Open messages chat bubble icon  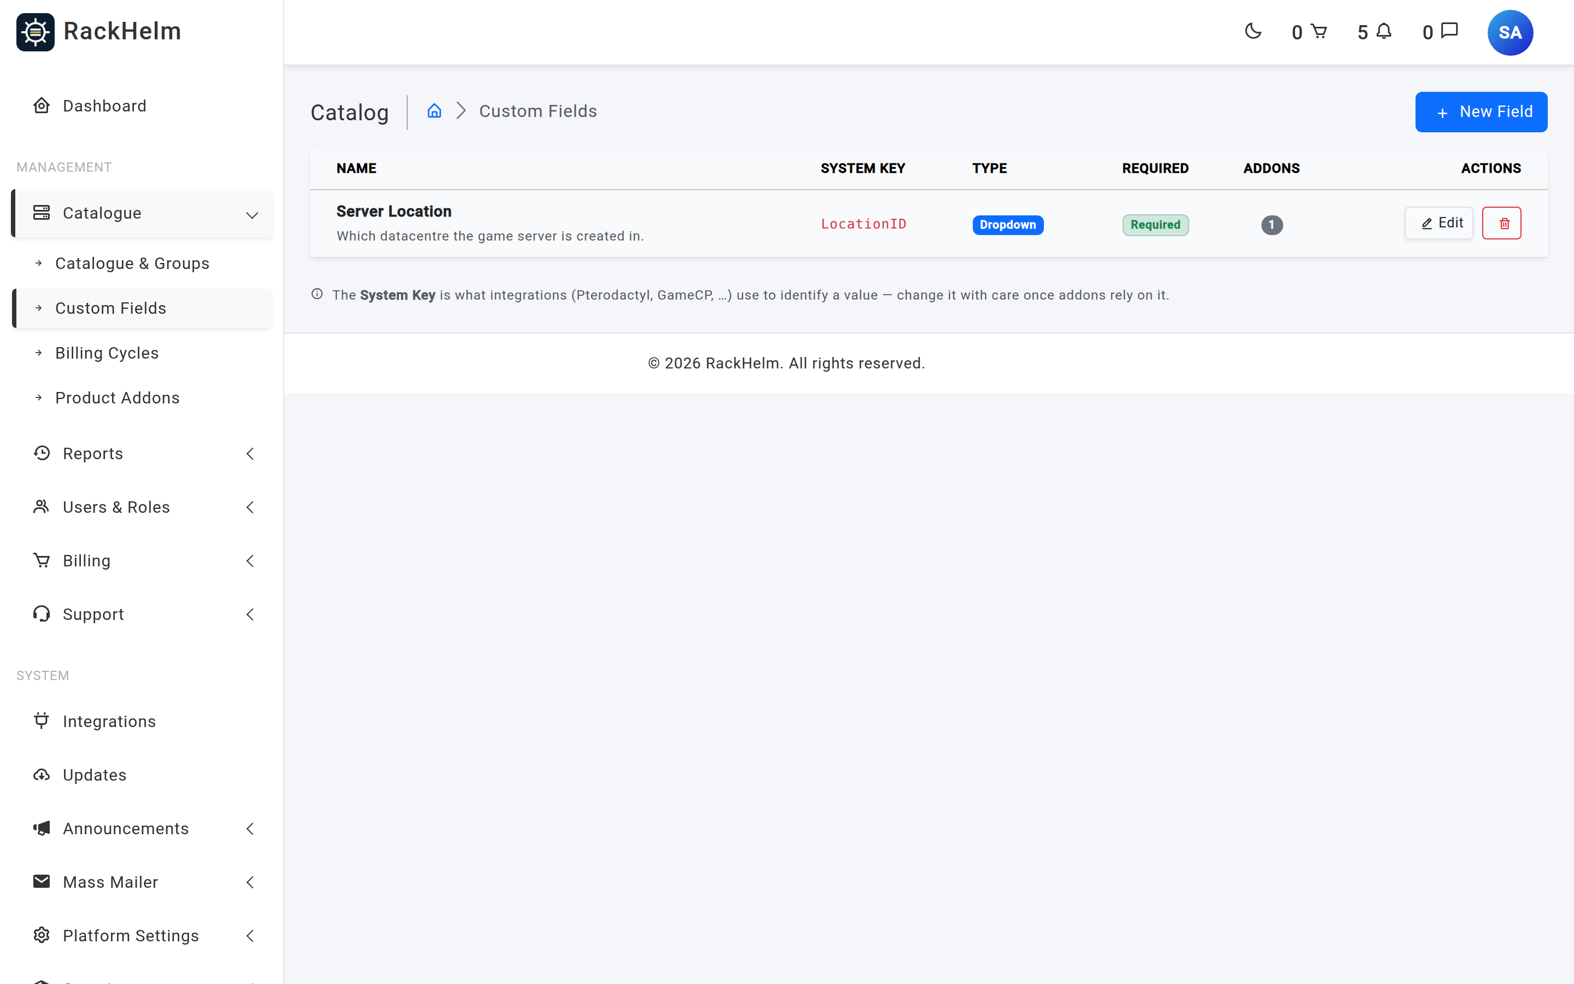[1449, 31]
